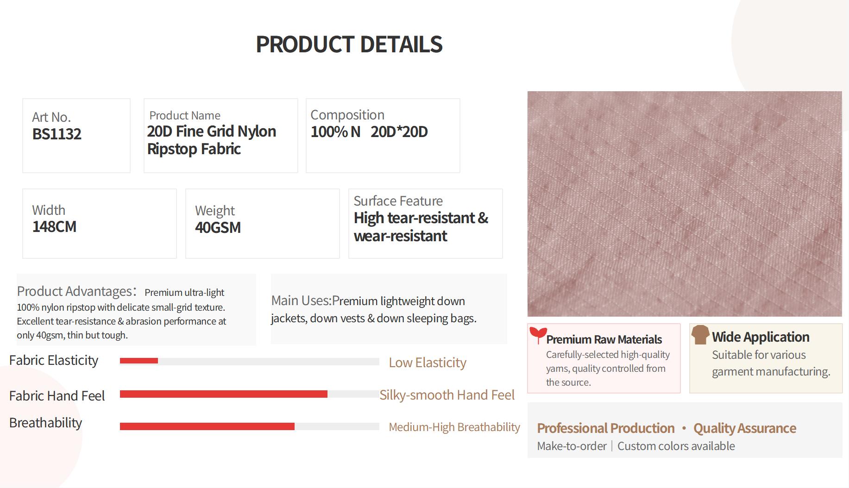Click the Width 148CM box

coord(100,224)
